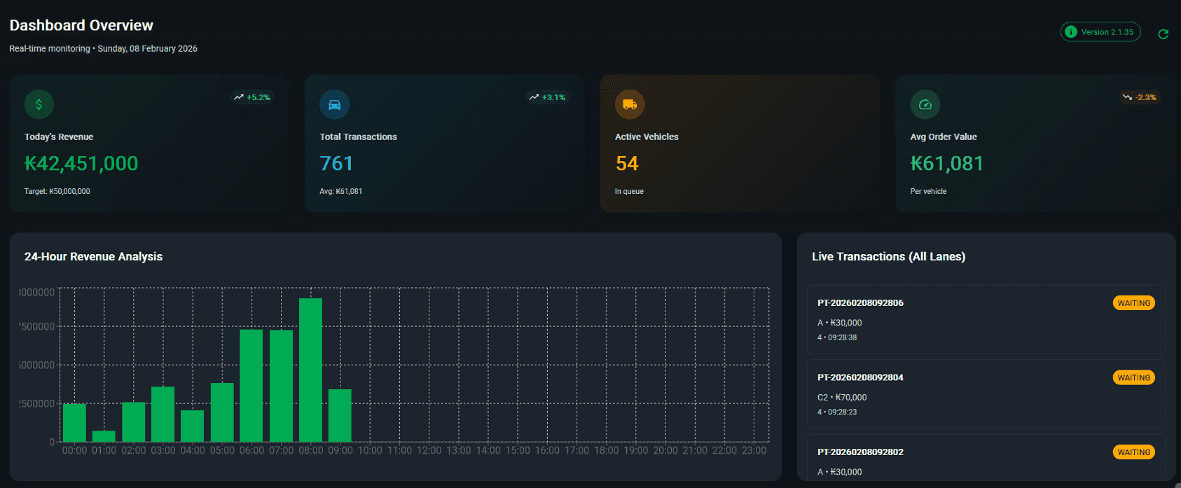Click WAITING badge on PT-20260208092806
Screen dimensions: 1181x488
click(1133, 303)
